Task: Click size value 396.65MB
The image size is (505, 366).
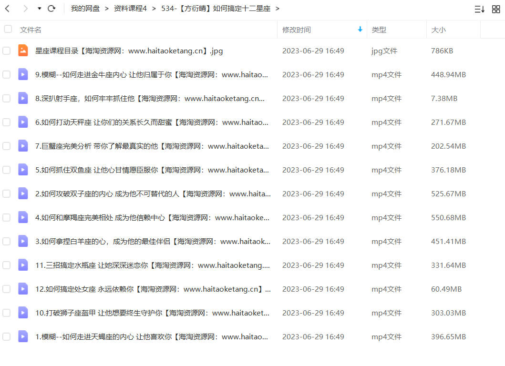Action: pos(448,337)
